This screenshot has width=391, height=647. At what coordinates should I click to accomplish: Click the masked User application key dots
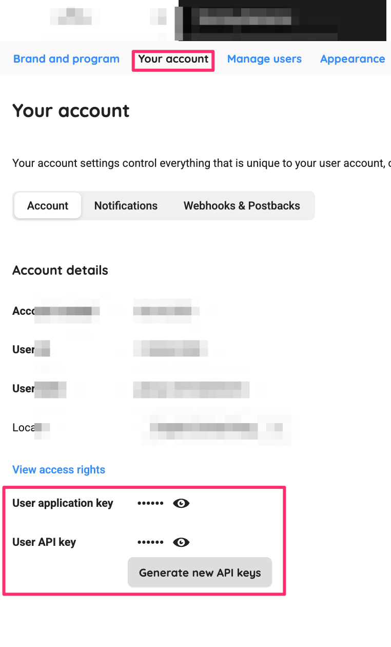coord(150,503)
